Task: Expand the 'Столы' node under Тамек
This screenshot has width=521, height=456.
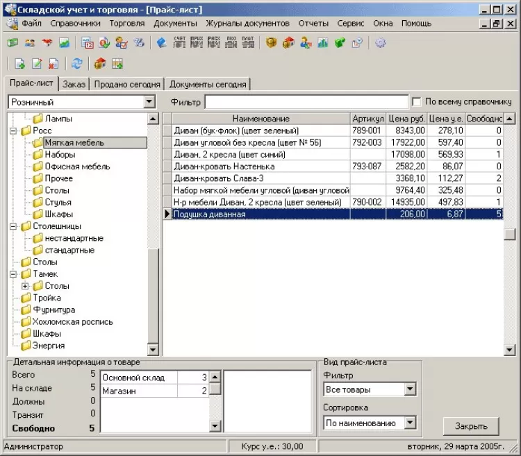Action: pyautogui.click(x=25, y=286)
